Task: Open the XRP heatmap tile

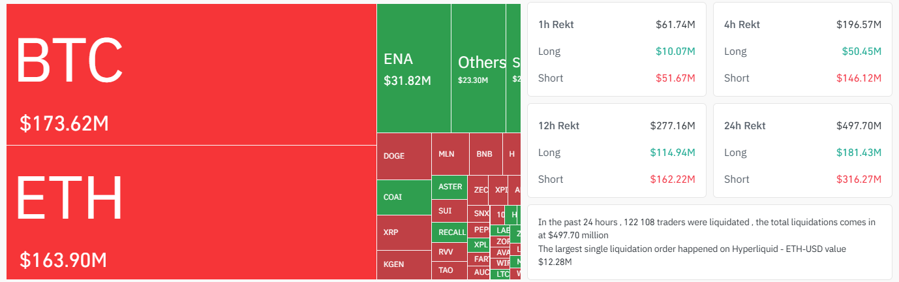Action: 404,232
